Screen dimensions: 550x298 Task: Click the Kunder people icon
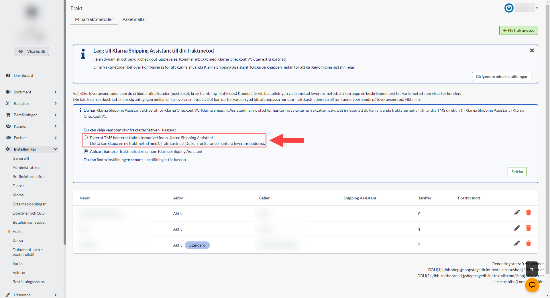(8, 126)
